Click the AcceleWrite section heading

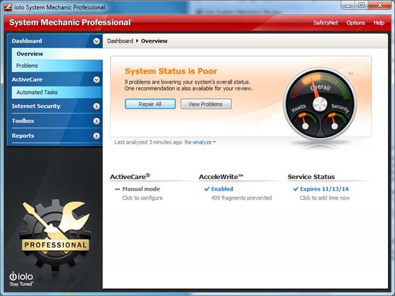click(x=221, y=177)
